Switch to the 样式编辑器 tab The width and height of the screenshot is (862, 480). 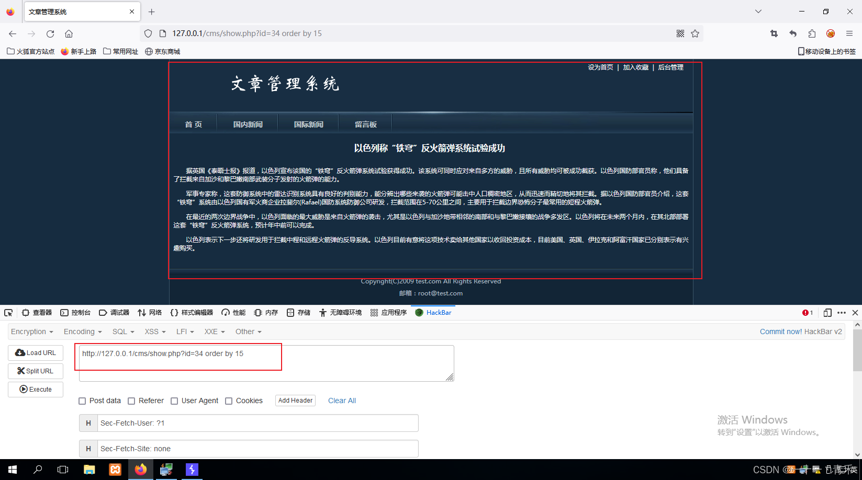[x=192, y=313]
